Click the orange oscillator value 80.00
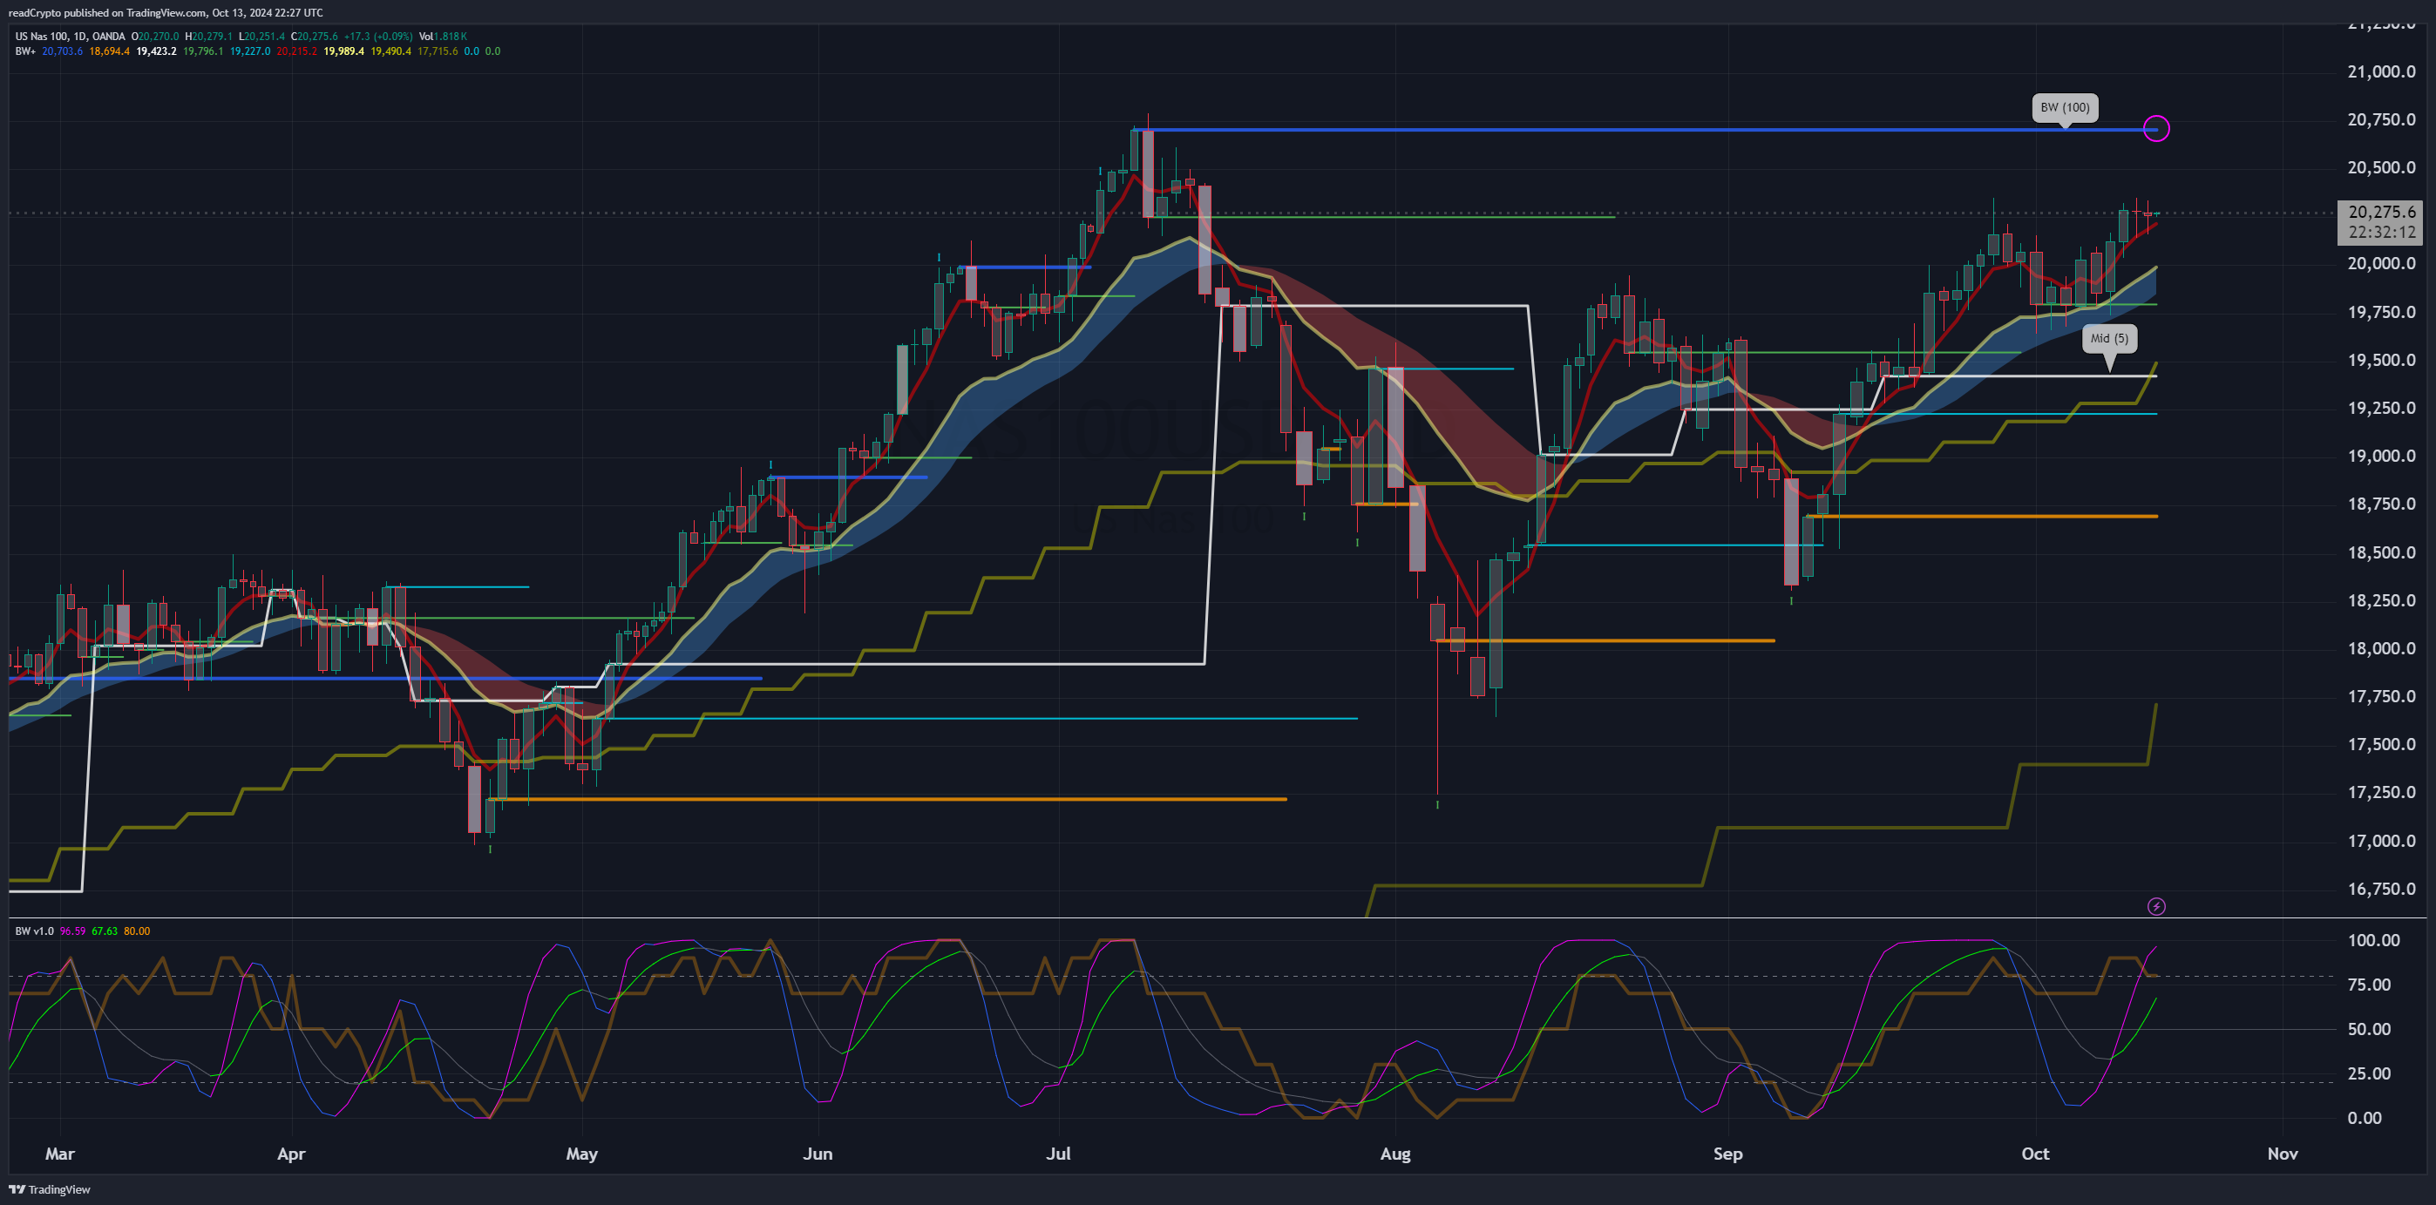The width and height of the screenshot is (2436, 1205). pyautogui.click(x=137, y=931)
